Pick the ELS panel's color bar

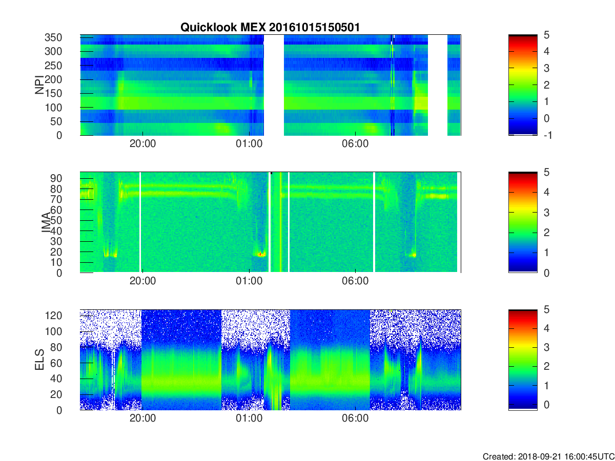coord(523,360)
